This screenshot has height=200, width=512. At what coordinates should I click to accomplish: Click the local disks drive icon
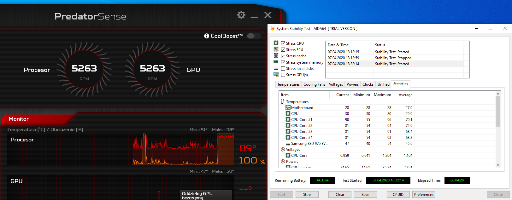click(x=276, y=69)
